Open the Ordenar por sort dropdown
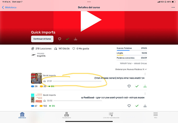This screenshot has height=123, width=178. [131, 69]
